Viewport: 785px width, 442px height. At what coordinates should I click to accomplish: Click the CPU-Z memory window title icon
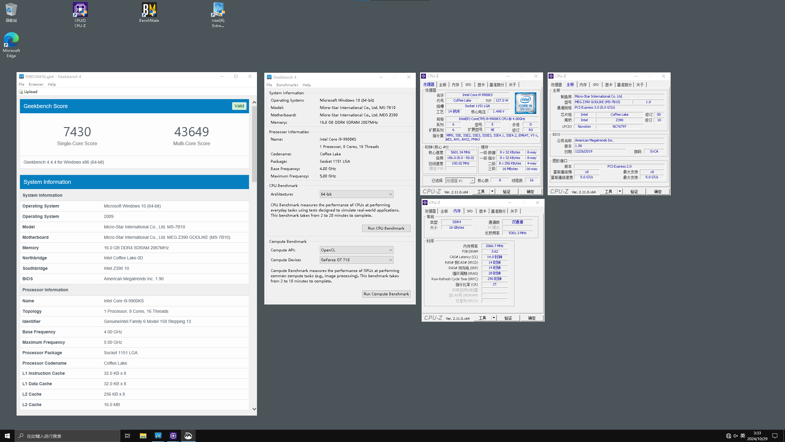point(425,203)
